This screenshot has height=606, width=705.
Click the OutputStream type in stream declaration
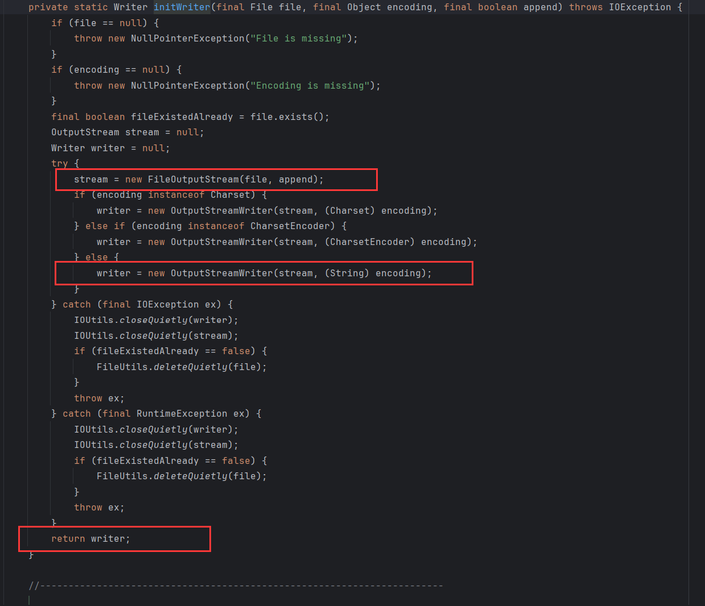[x=85, y=132]
